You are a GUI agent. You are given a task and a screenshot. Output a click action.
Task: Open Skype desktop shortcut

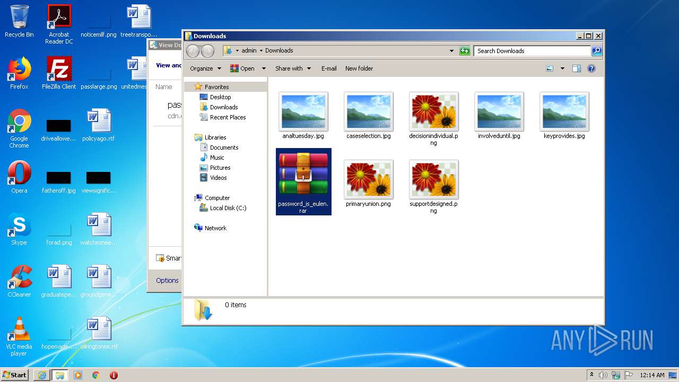point(19,229)
